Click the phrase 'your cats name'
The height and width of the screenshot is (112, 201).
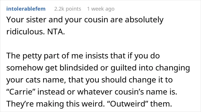(x=36, y=80)
